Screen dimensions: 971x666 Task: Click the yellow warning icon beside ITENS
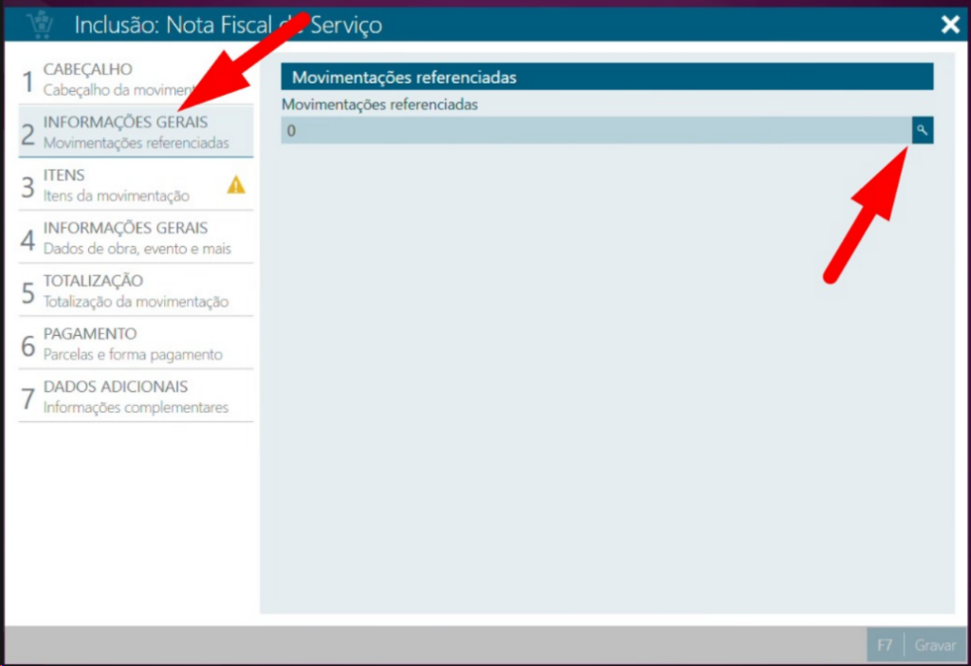pos(236,185)
